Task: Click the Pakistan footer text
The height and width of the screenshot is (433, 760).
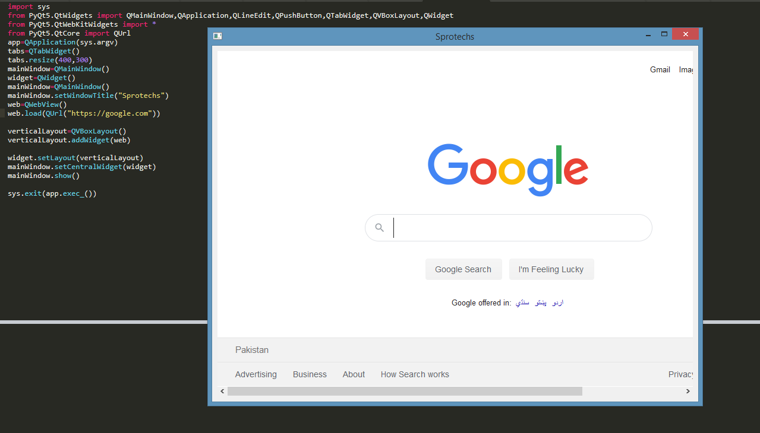Action: pos(252,350)
